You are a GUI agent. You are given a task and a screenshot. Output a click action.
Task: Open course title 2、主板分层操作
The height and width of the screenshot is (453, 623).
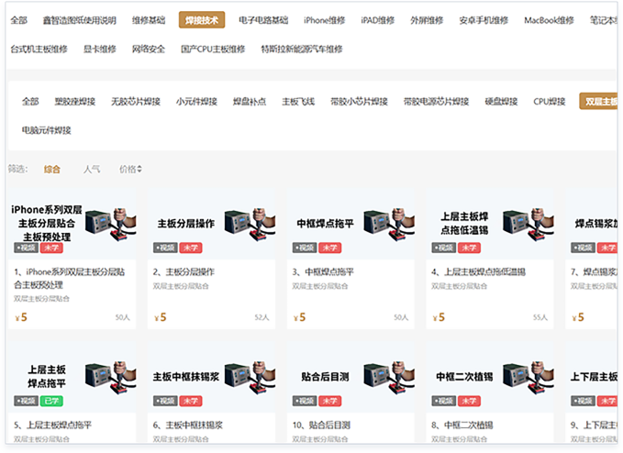point(184,272)
